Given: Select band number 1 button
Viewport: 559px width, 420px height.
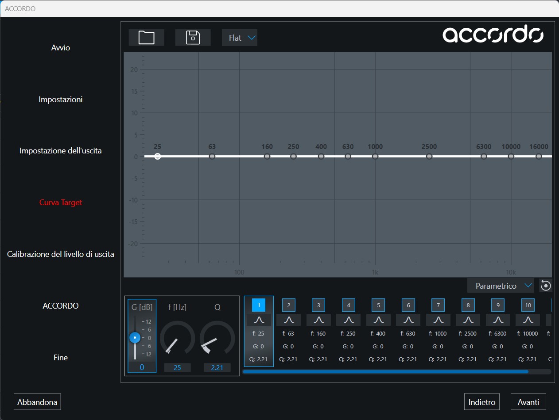Looking at the screenshot, I should pyautogui.click(x=259, y=305).
